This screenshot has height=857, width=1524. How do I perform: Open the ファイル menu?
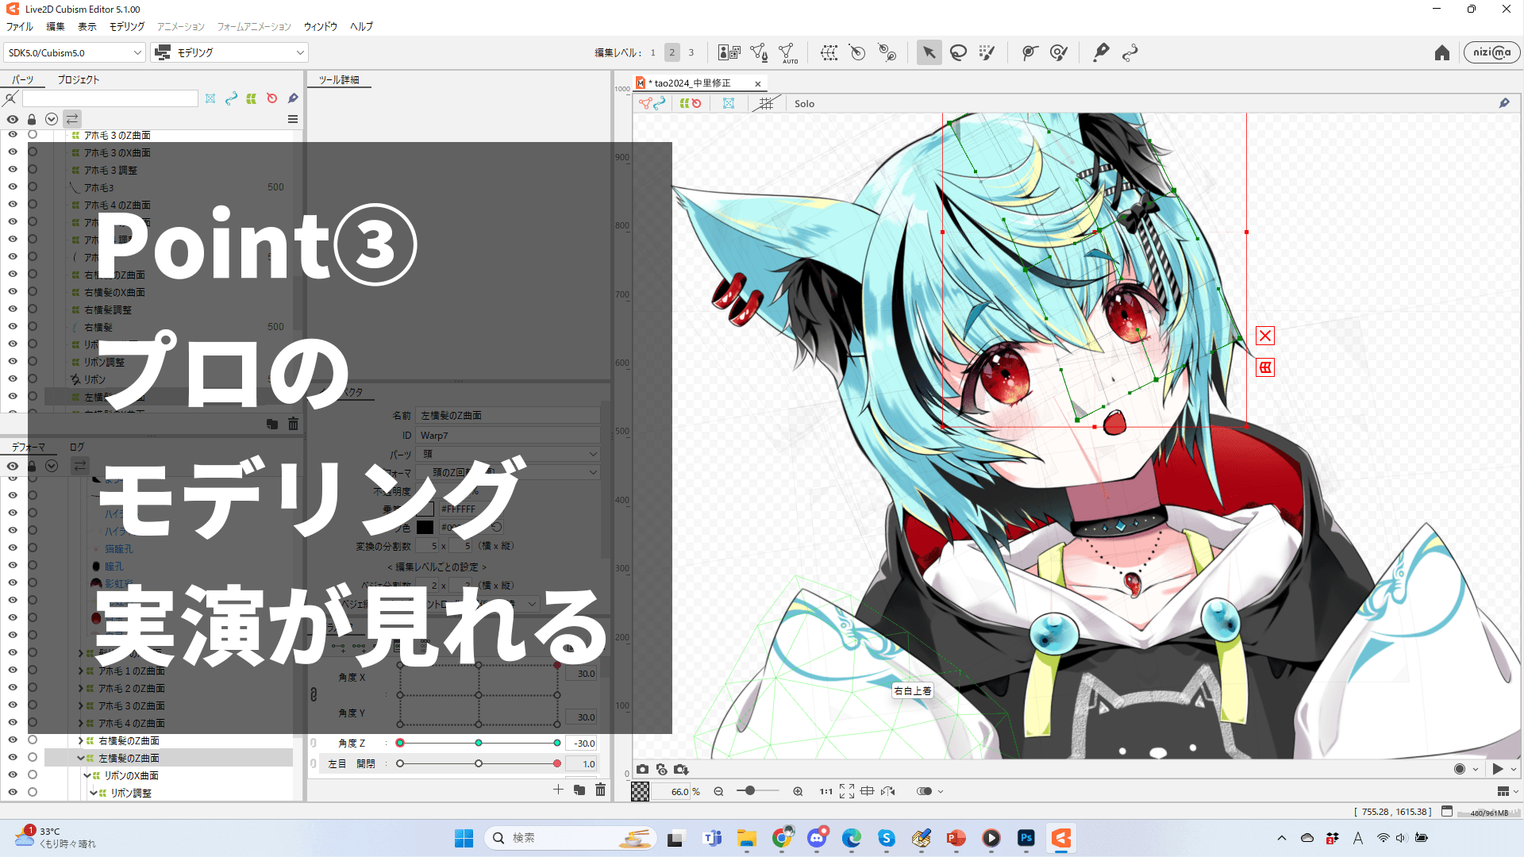point(20,26)
